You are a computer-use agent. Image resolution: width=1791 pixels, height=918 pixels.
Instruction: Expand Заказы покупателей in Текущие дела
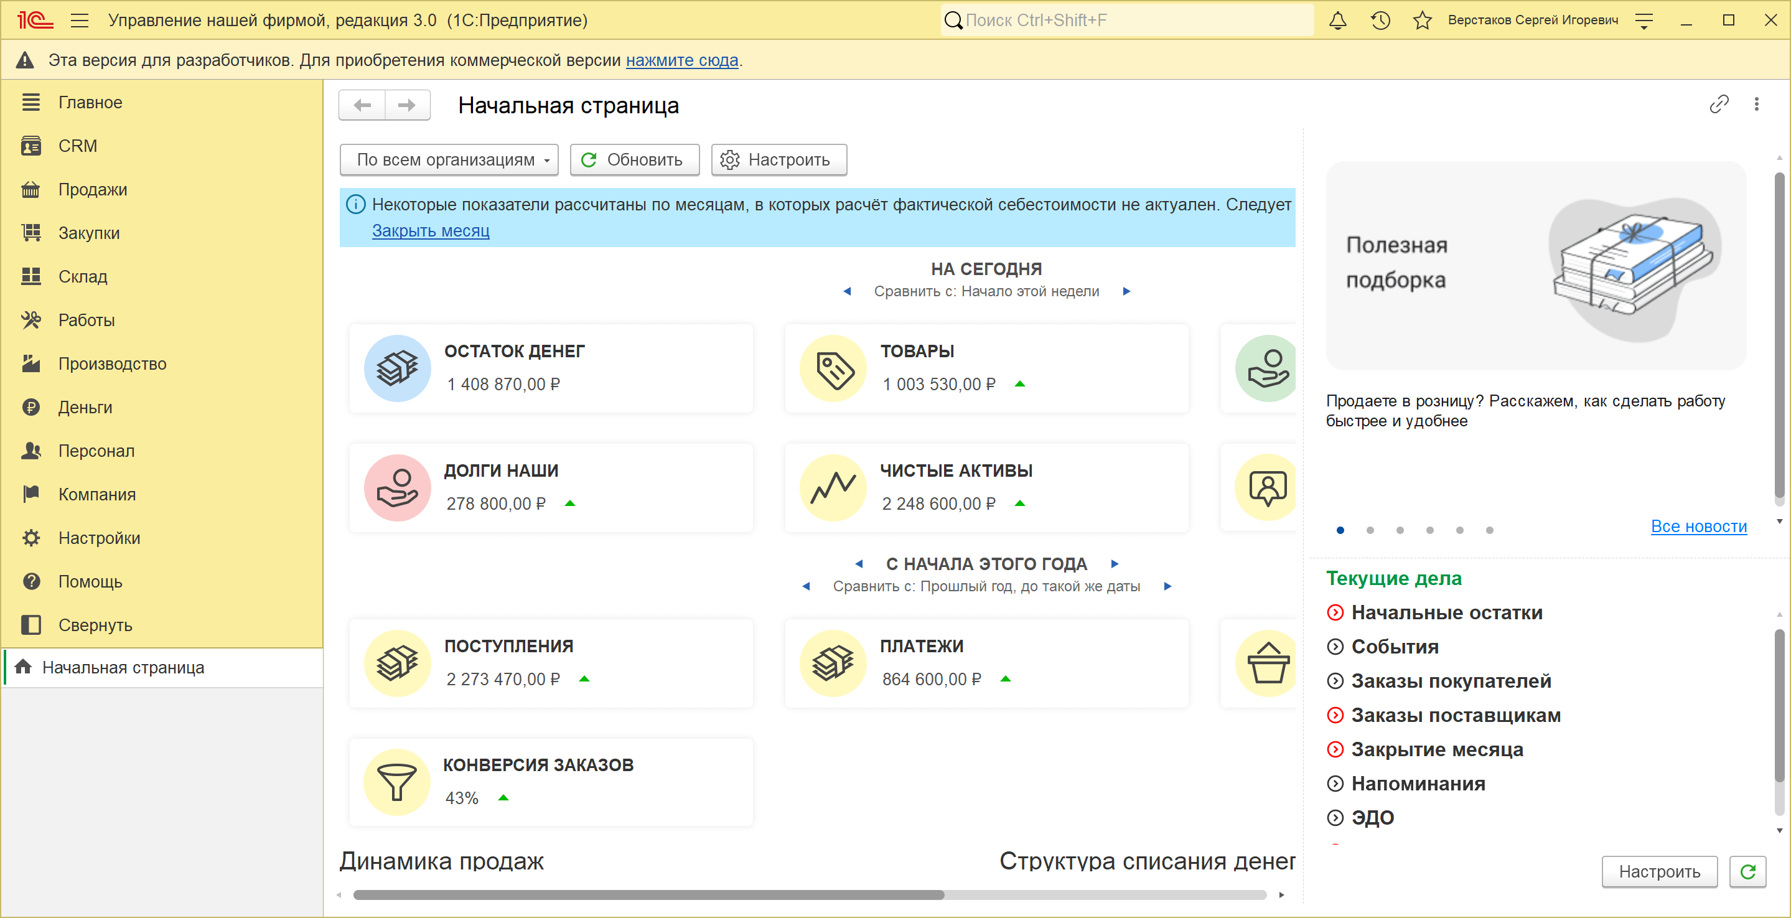(x=1335, y=681)
